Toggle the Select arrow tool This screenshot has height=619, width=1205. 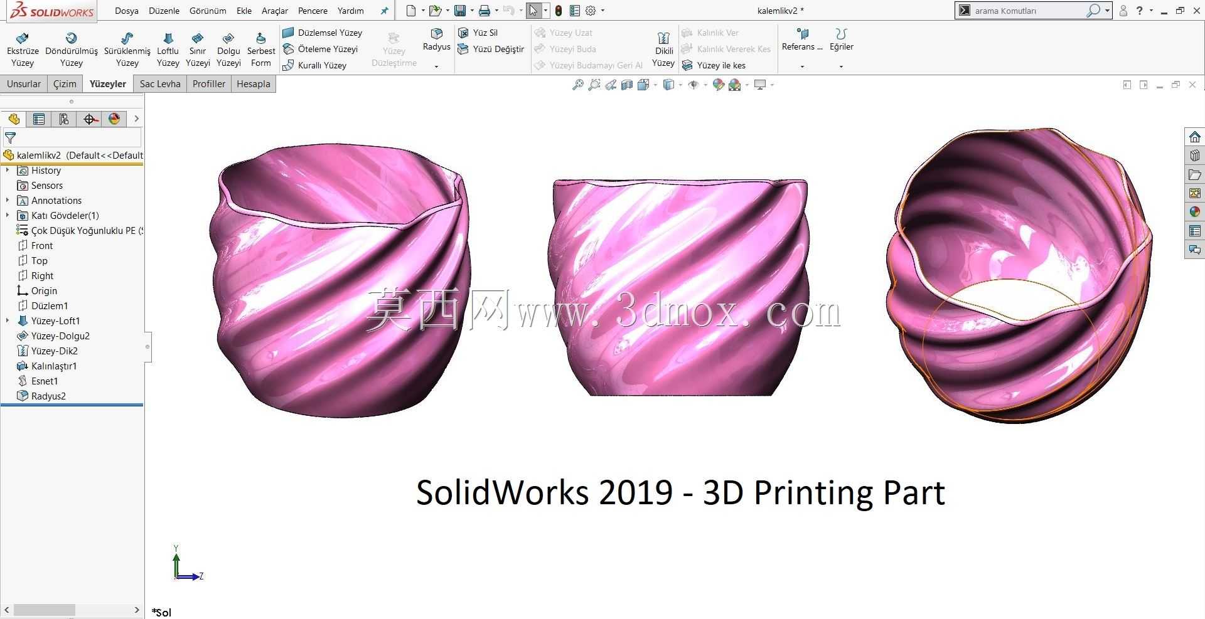click(x=533, y=11)
